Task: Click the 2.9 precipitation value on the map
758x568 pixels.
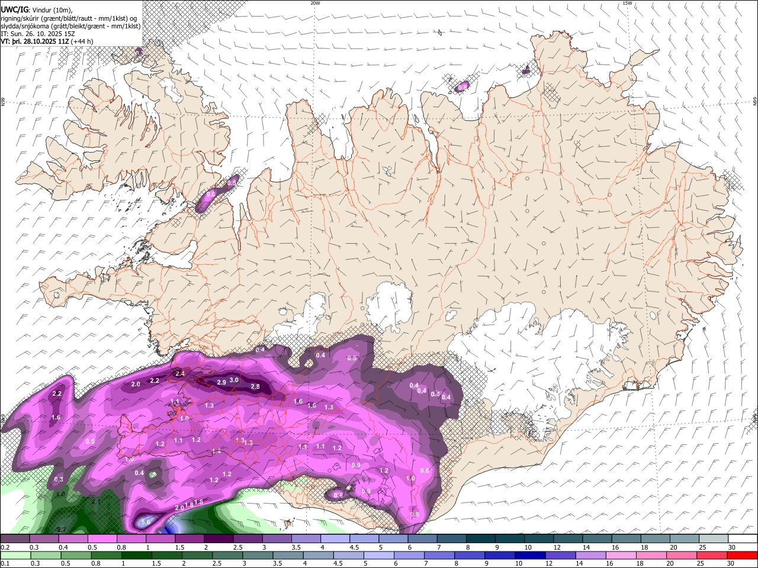Action: pyautogui.click(x=221, y=382)
